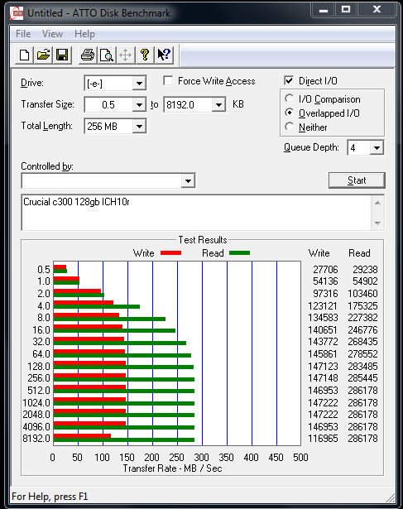Activate the context help arrow icon
Screen dimensions: 403x509
click(164, 55)
